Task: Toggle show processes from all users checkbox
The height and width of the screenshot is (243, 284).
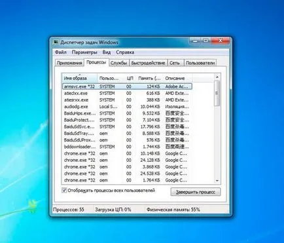Action: pyautogui.click(x=64, y=191)
